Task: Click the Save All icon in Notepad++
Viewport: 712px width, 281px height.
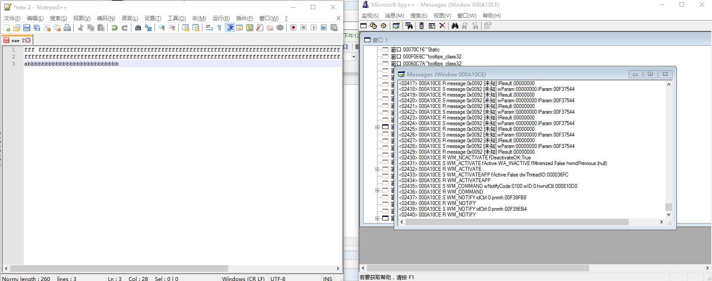Action: pyautogui.click(x=37, y=28)
